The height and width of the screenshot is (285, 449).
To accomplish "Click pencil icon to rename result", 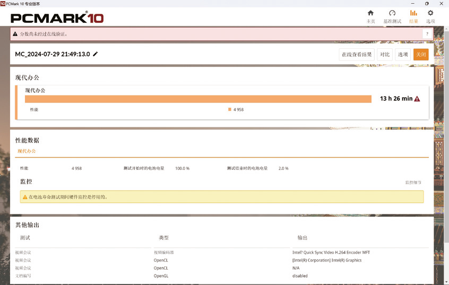I will [96, 54].
